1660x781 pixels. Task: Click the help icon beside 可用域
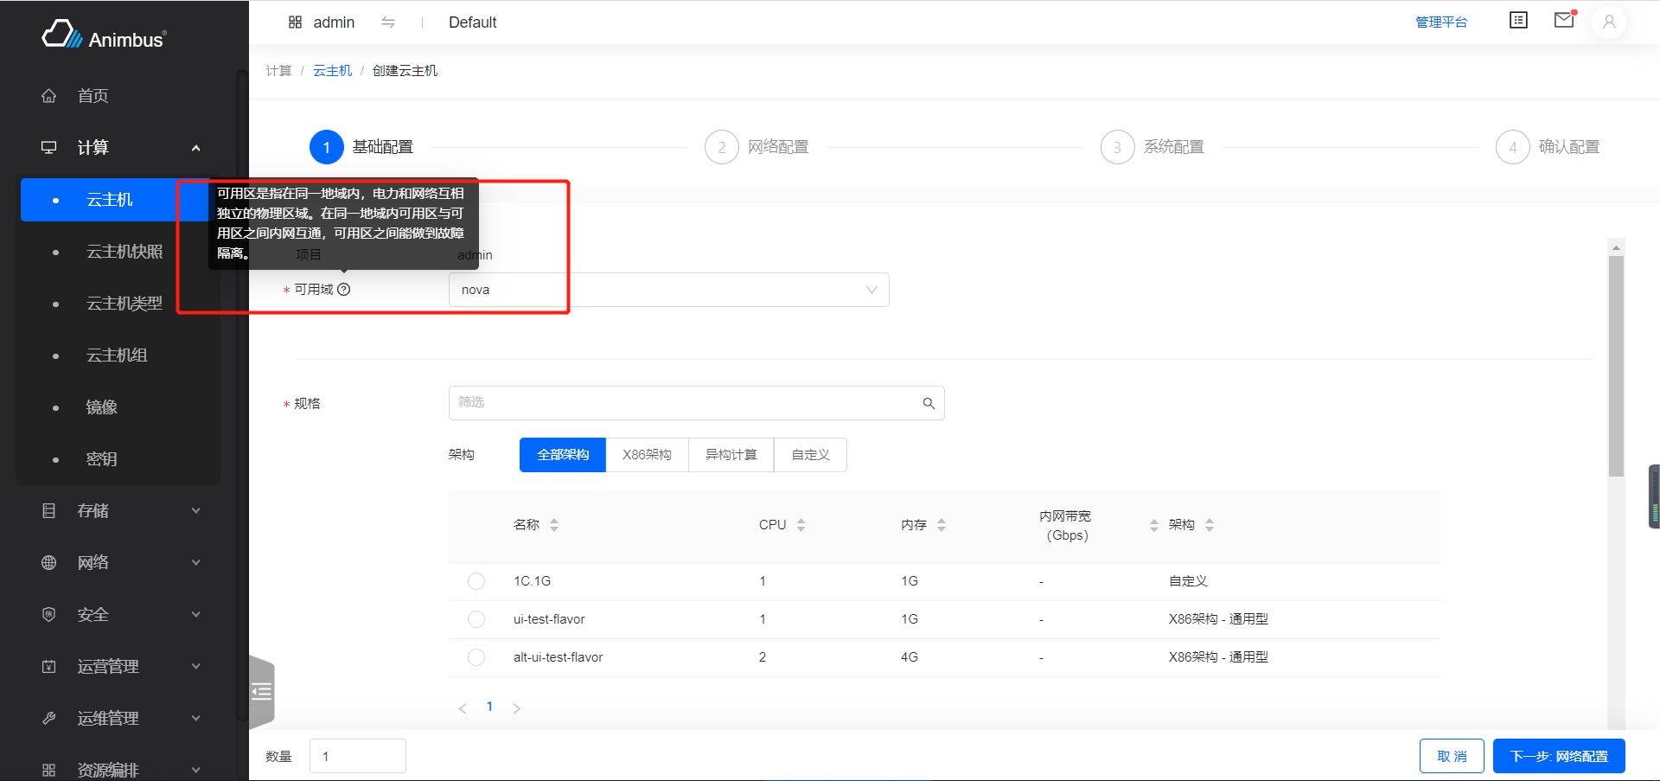[x=344, y=290]
